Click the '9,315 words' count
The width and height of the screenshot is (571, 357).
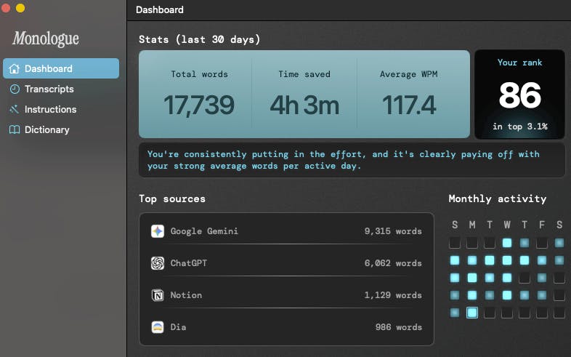click(x=393, y=231)
